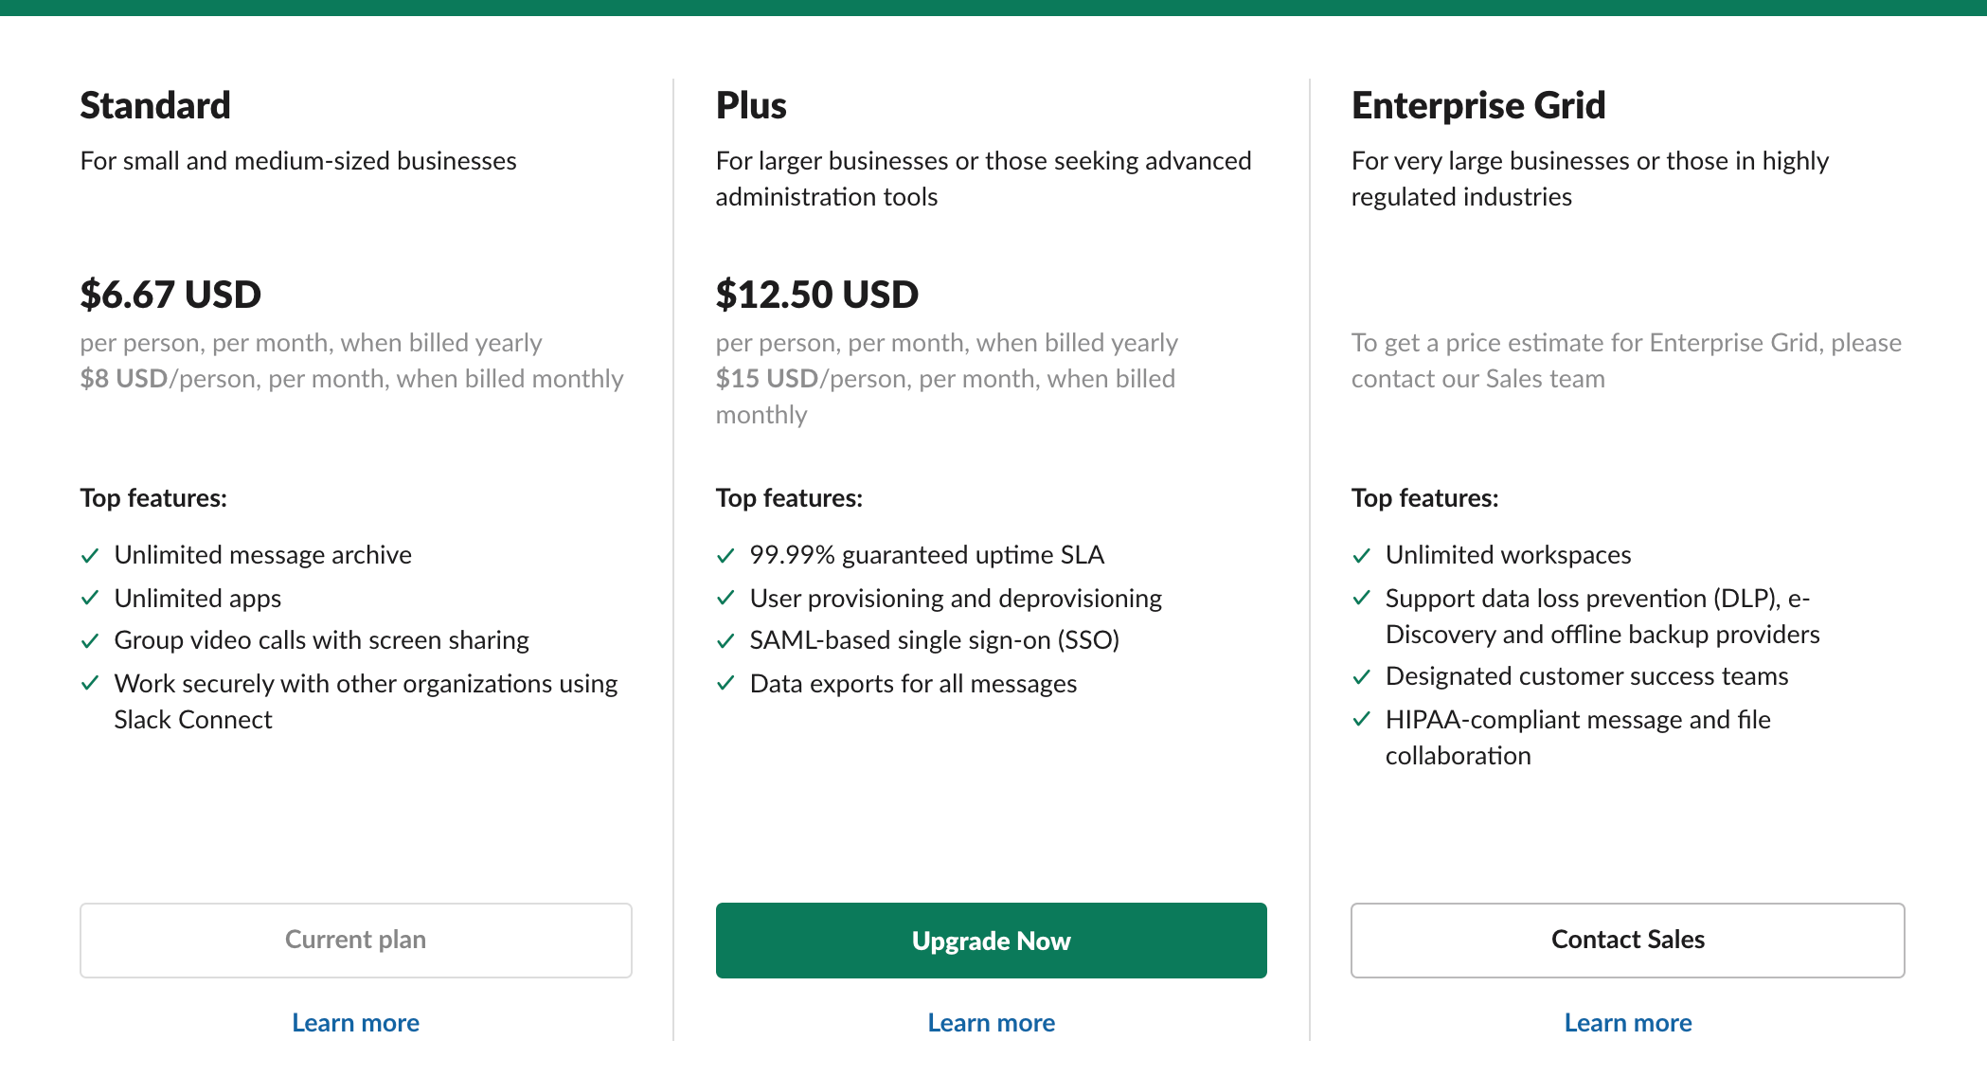Click the Contact Sales button
The image size is (1987, 1076).
[x=1627, y=940]
